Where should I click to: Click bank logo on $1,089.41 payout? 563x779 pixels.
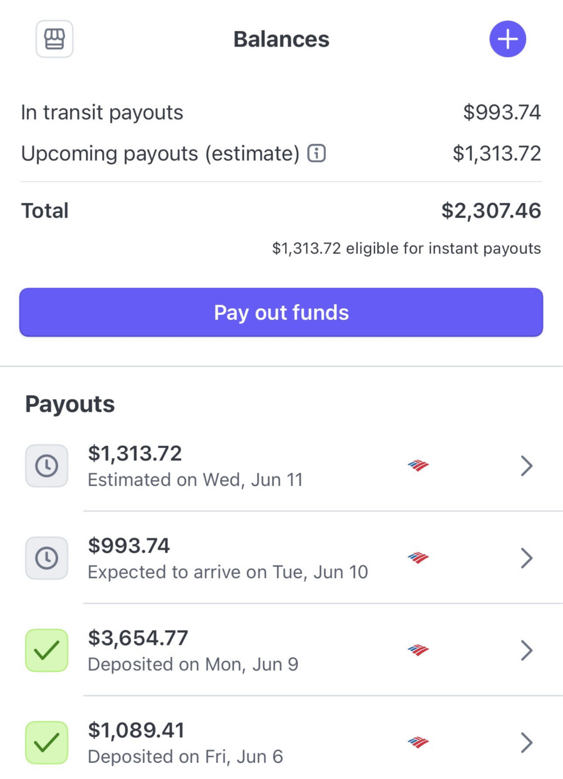418,742
